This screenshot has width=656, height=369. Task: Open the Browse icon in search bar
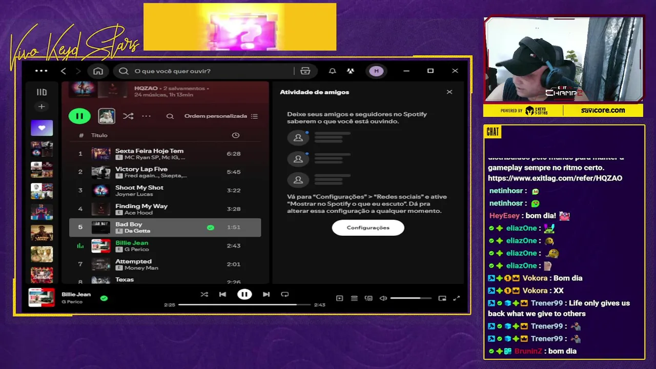(x=305, y=71)
